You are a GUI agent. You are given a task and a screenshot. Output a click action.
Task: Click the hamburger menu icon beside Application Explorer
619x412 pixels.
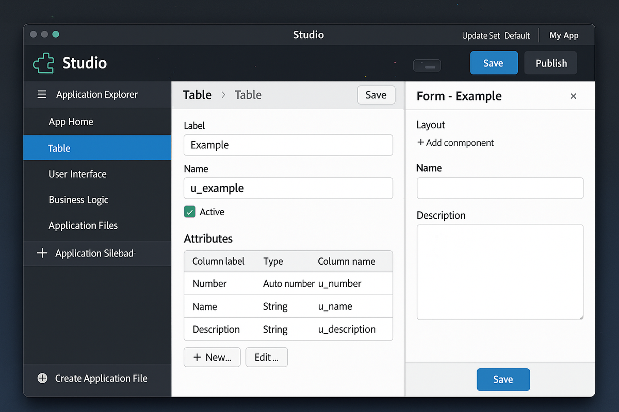coord(42,94)
